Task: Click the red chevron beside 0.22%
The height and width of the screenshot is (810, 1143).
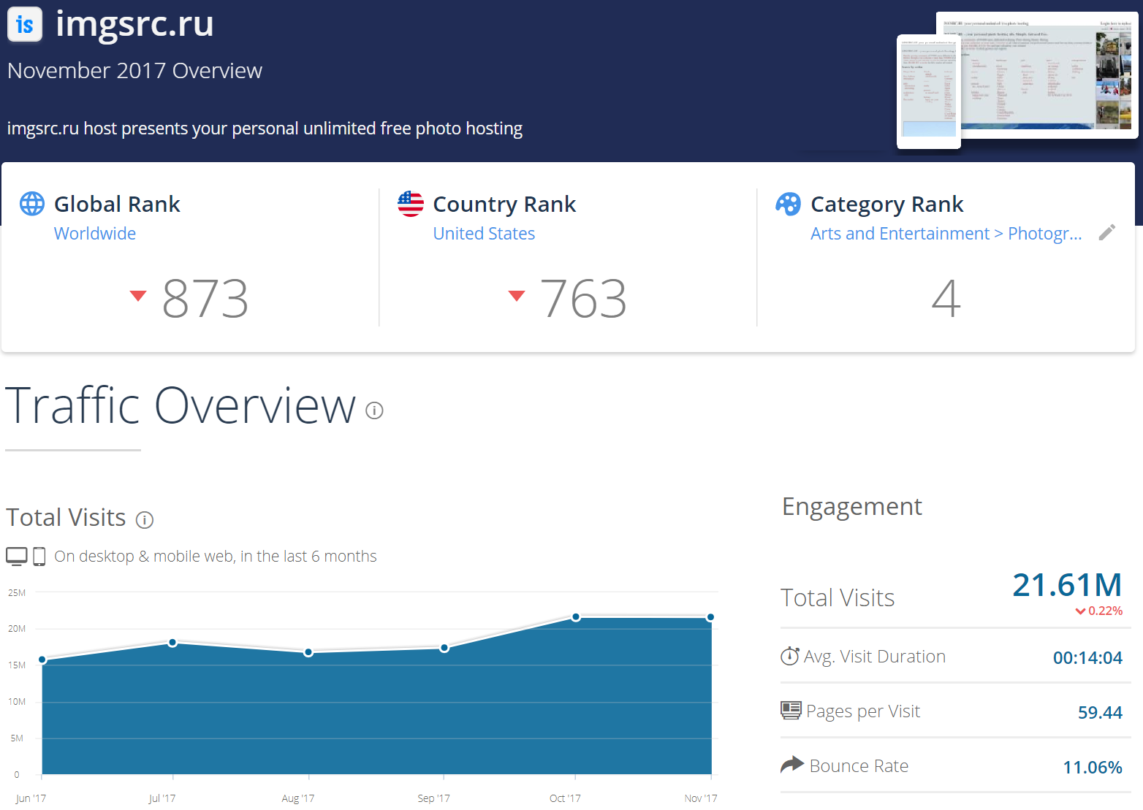Action: tap(1080, 611)
